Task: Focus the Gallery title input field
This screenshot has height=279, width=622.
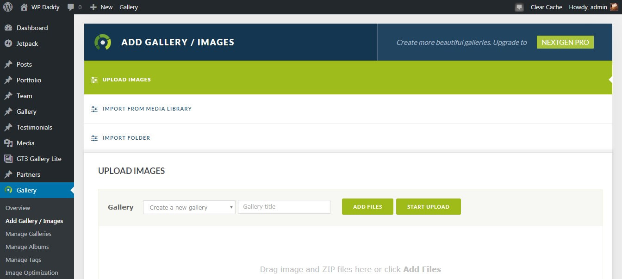Action: point(284,206)
